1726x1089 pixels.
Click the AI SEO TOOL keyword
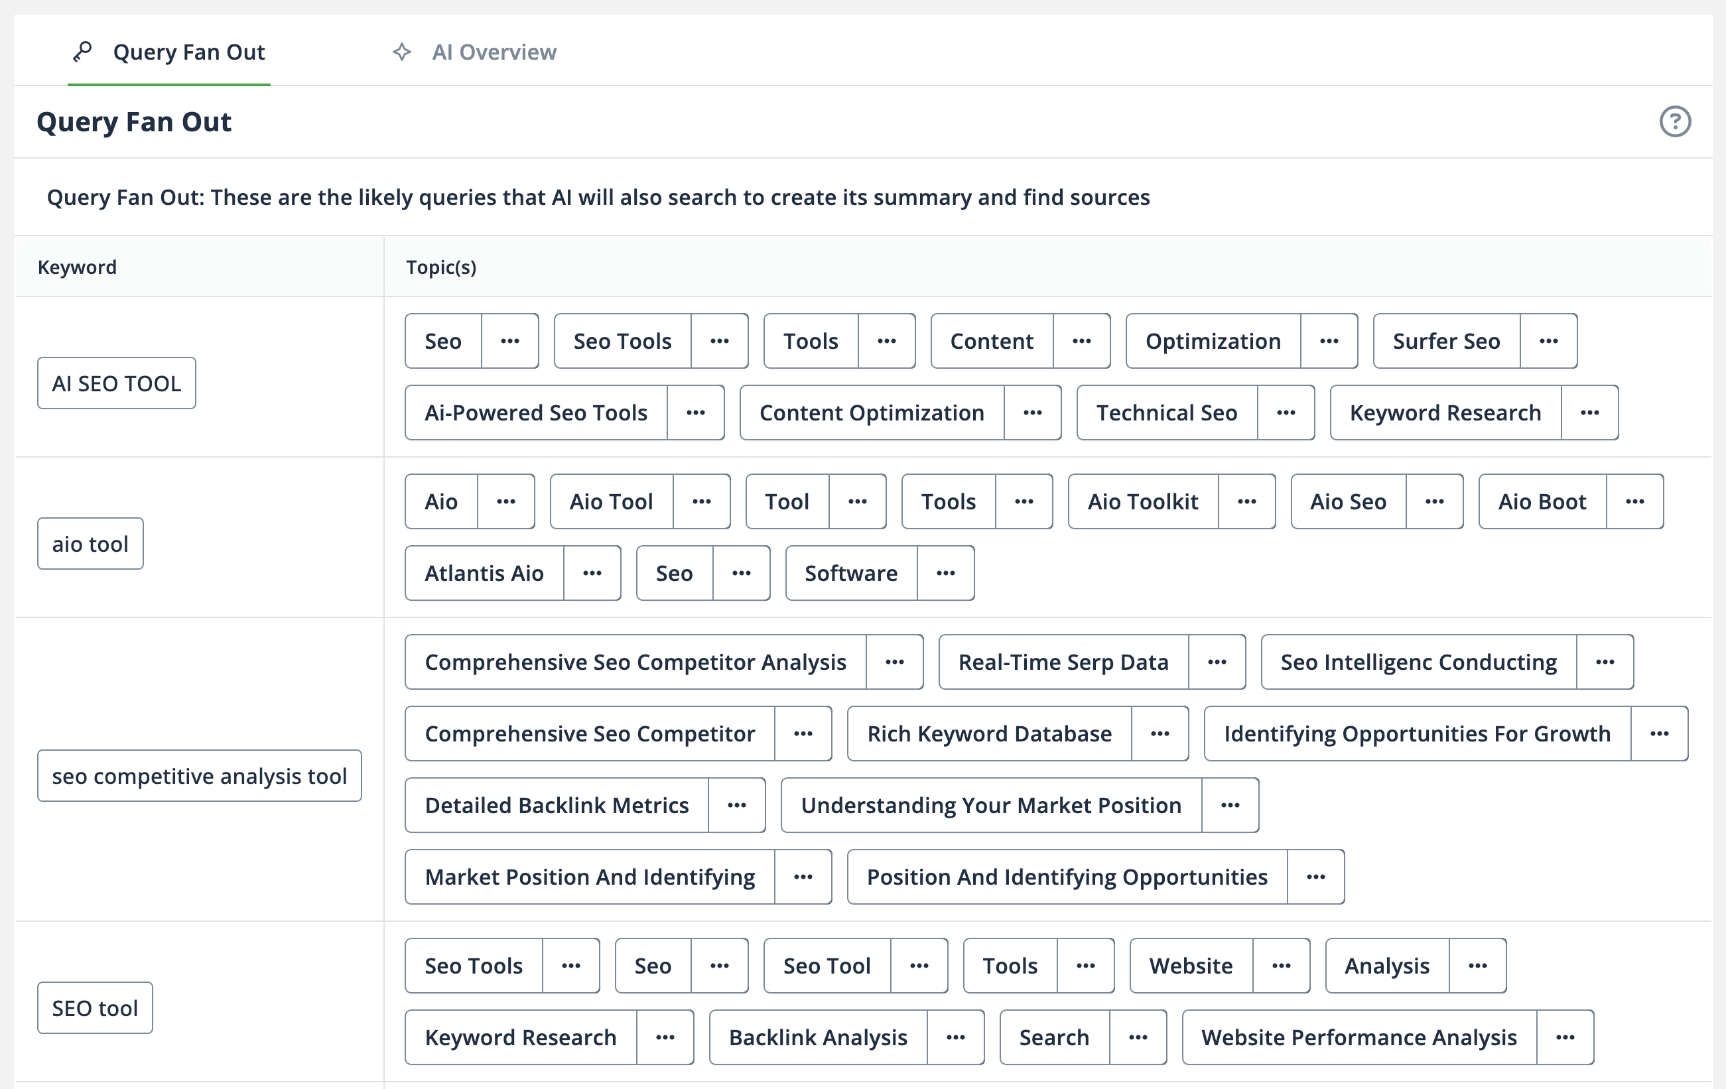tap(117, 383)
